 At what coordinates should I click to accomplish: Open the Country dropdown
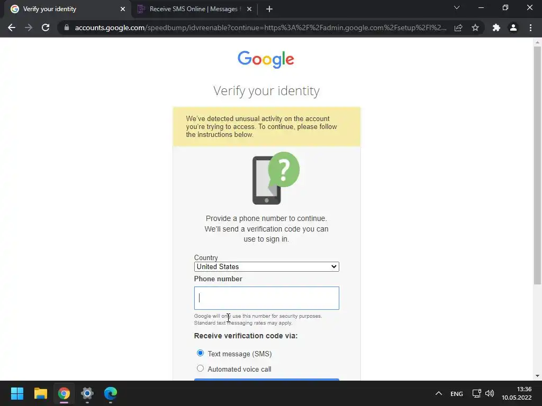[x=267, y=266]
